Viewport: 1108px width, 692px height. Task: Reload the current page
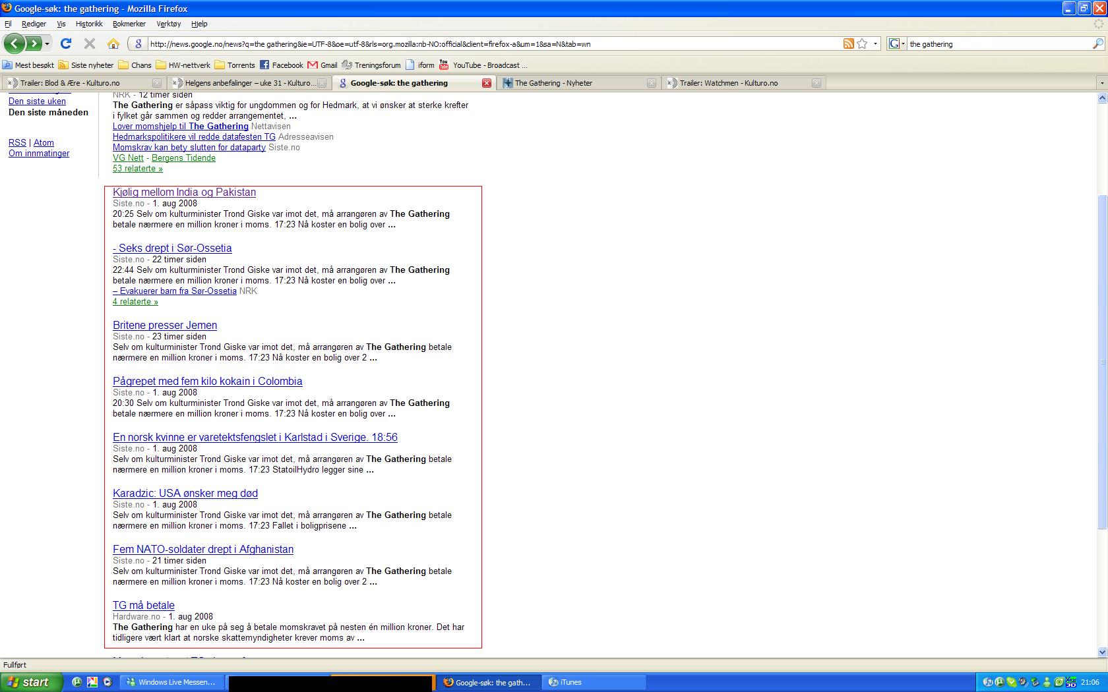coord(66,43)
